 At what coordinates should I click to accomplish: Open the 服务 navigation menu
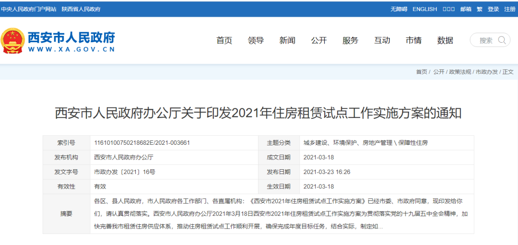(350, 40)
